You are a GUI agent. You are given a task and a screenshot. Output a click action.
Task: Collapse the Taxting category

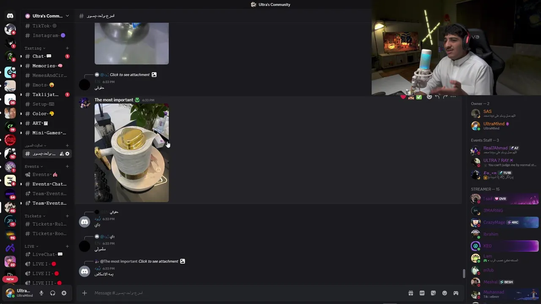[35, 48]
